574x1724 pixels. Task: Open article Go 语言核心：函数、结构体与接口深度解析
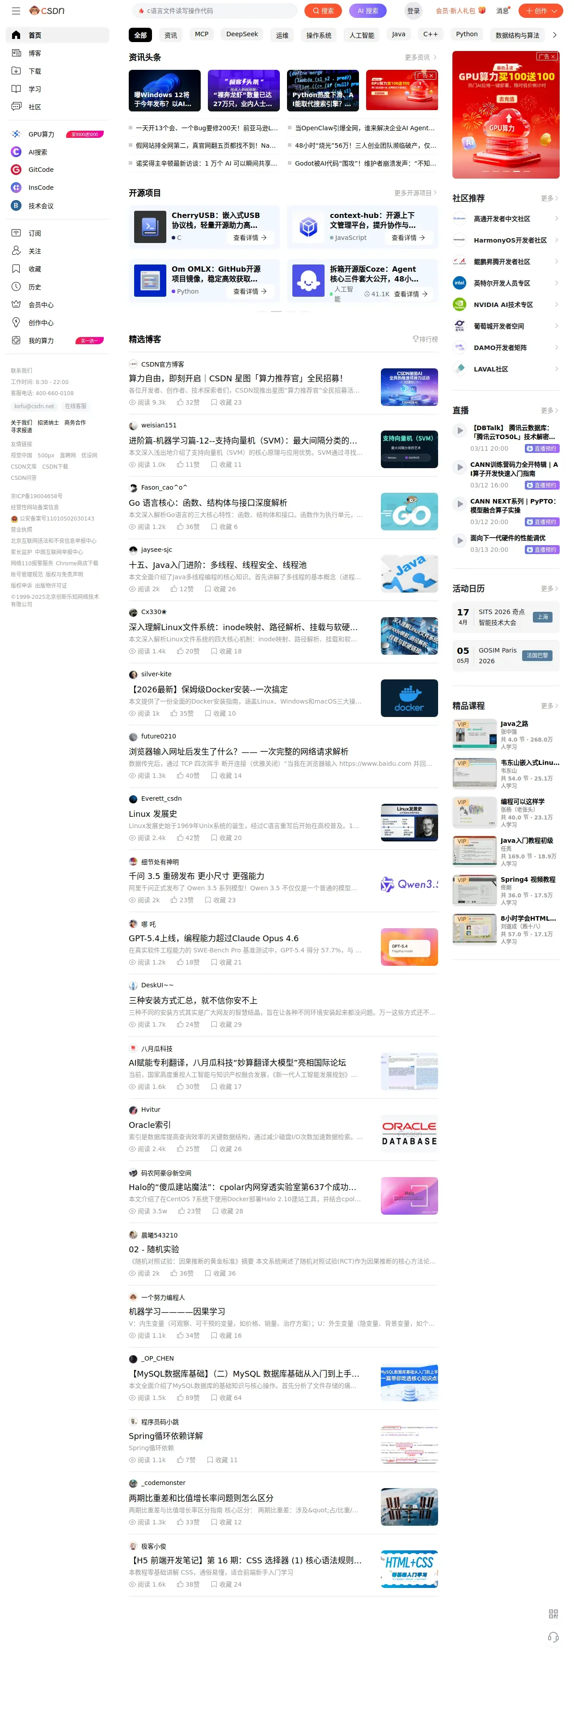tap(208, 503)
